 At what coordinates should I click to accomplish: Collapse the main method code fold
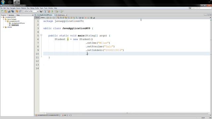click(41, 35)
